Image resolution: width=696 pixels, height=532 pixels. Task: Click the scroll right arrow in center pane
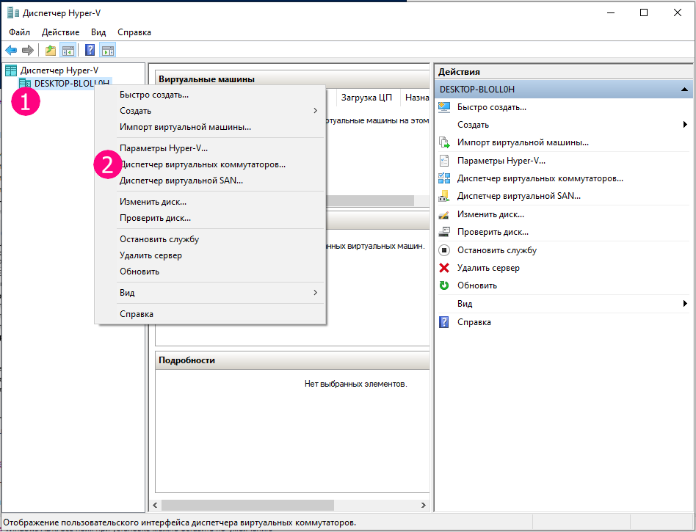424,505
